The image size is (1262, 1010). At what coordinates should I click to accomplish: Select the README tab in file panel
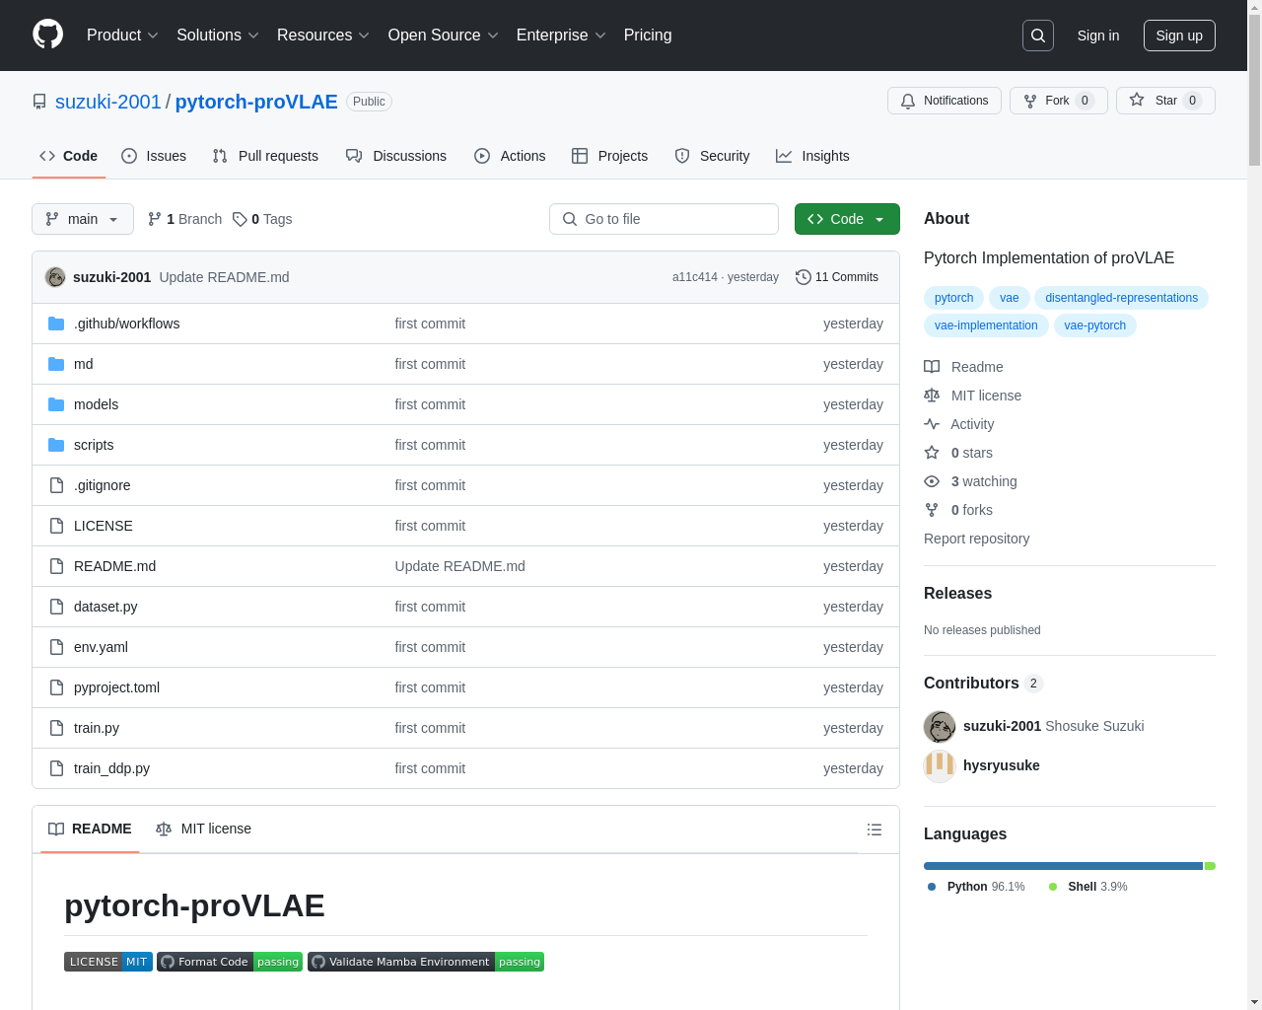point(90,829)
